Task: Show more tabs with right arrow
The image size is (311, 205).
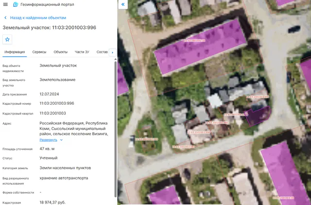Action: click(x=113, y=52)
